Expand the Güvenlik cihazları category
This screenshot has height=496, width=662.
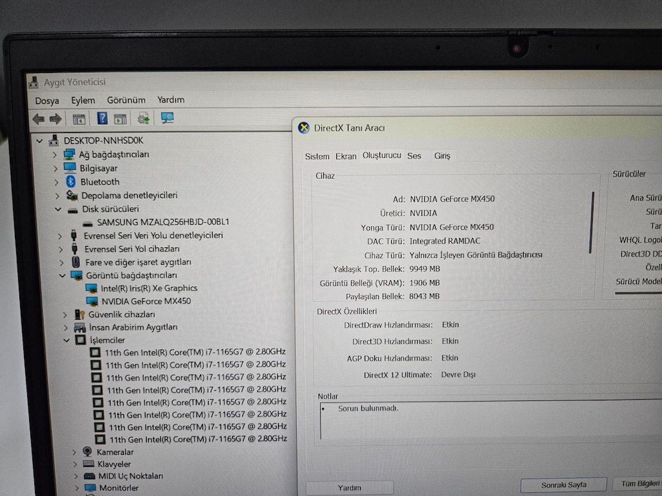[65, 315]
